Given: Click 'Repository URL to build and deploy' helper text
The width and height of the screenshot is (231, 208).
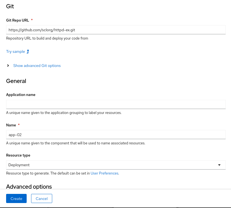Looking at the screenshot, I should point(47,38).
